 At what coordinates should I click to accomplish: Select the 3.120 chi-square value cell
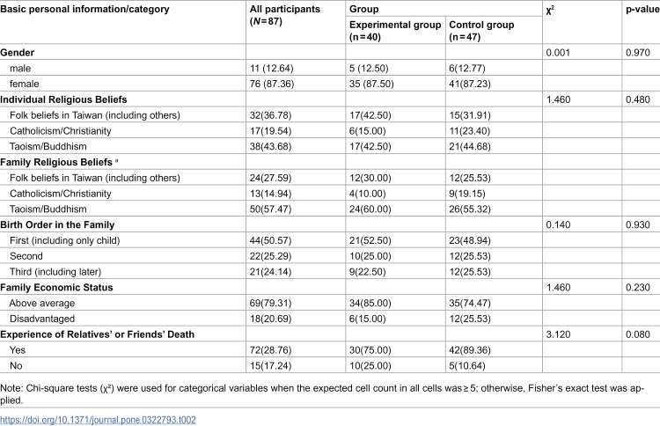tap(558, 334)
